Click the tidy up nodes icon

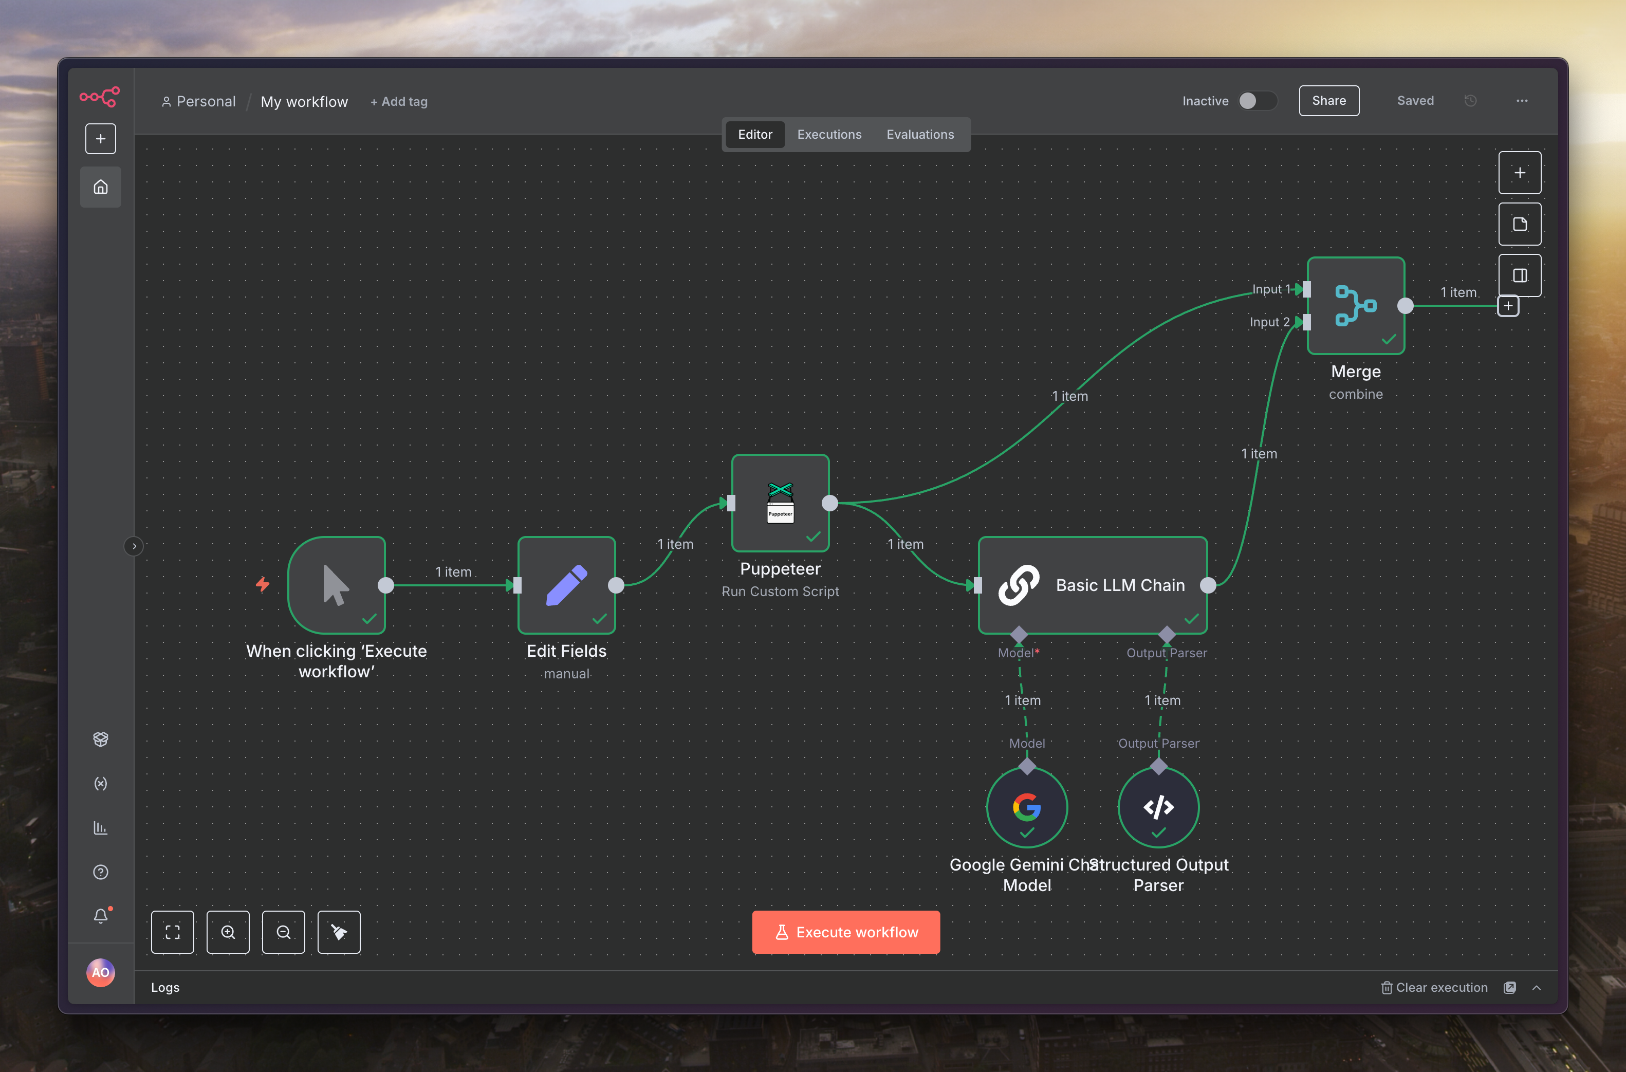[x=339, y=932]
